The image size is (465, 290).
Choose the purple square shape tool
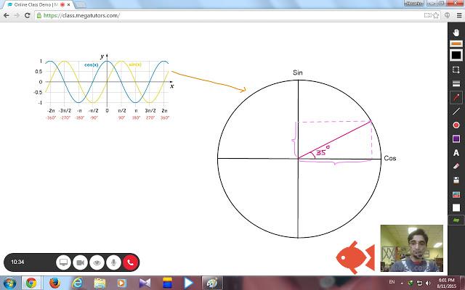tap(456, 138)
